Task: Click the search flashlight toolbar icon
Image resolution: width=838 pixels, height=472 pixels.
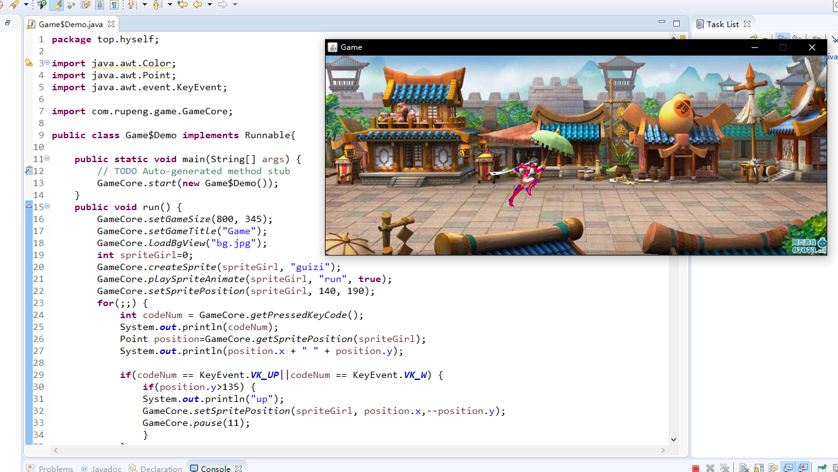Action: tap(13, 4)
